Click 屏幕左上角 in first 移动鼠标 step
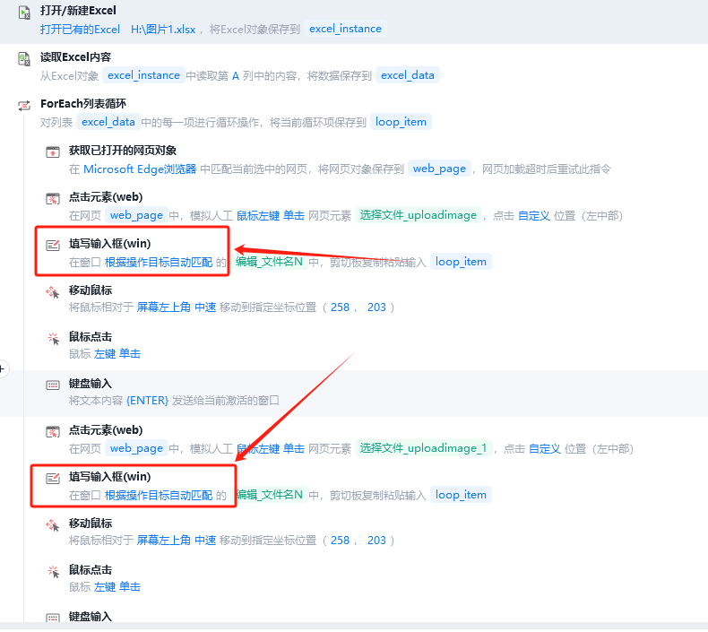708x632 pixels. pyautogui.click(x=164, y=307)
